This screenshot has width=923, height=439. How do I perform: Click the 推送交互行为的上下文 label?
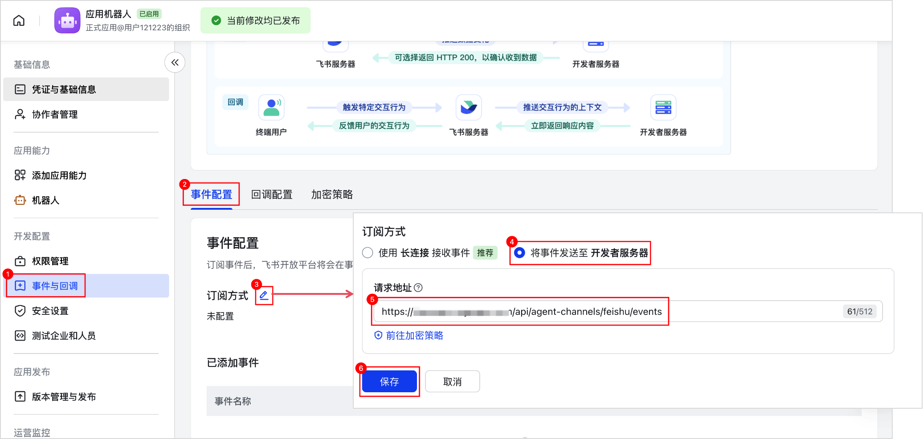(562, 107)
